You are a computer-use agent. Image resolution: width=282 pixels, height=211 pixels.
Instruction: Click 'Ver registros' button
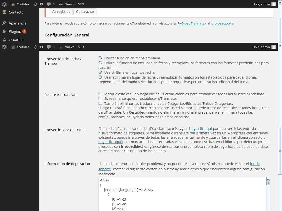pyautogui.click(x=61, y=12)
